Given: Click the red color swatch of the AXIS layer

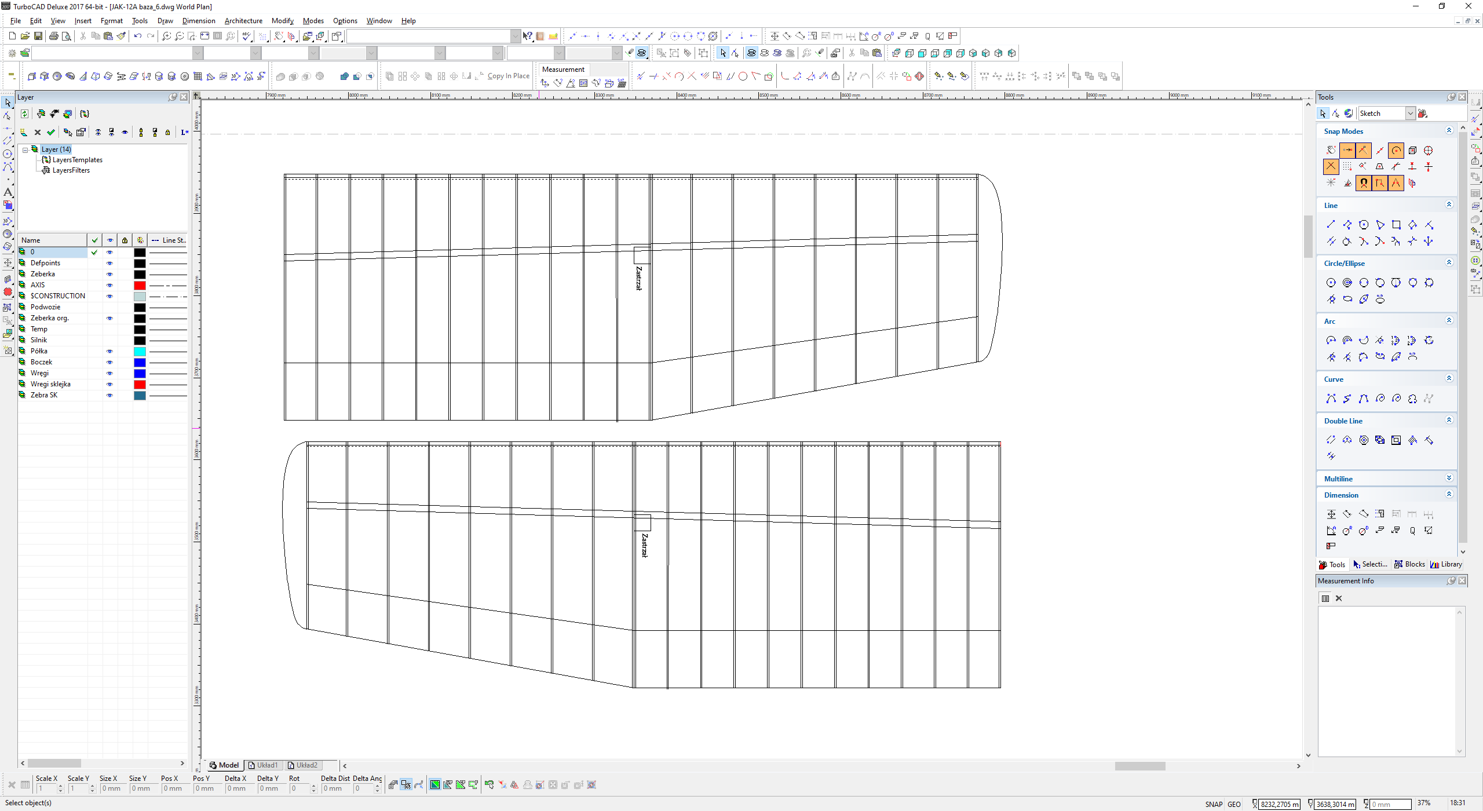Looking at the screenshot, I should pyautogui.click(x=140, y=285).
